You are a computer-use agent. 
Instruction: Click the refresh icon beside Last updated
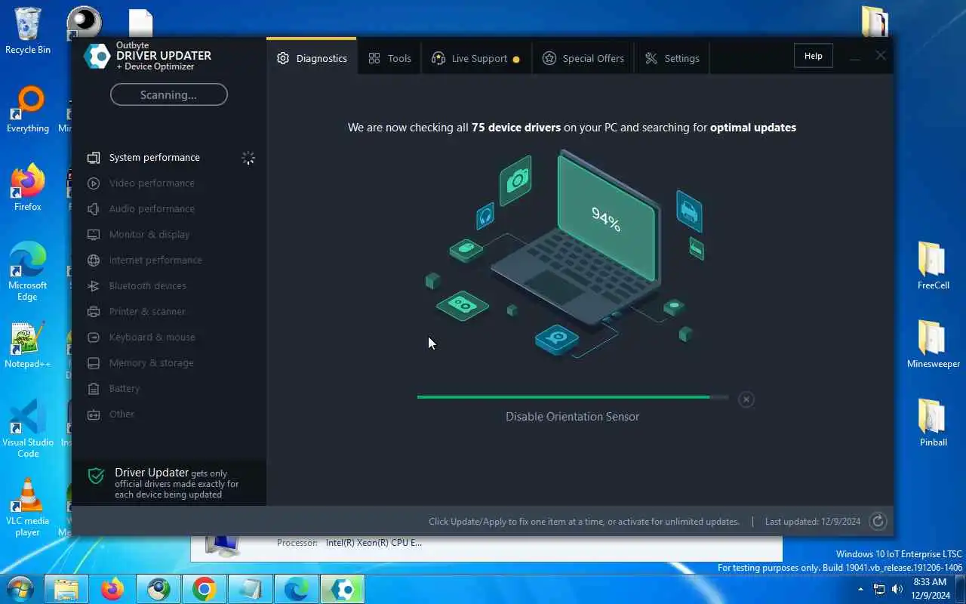click(x=878, y=521)
